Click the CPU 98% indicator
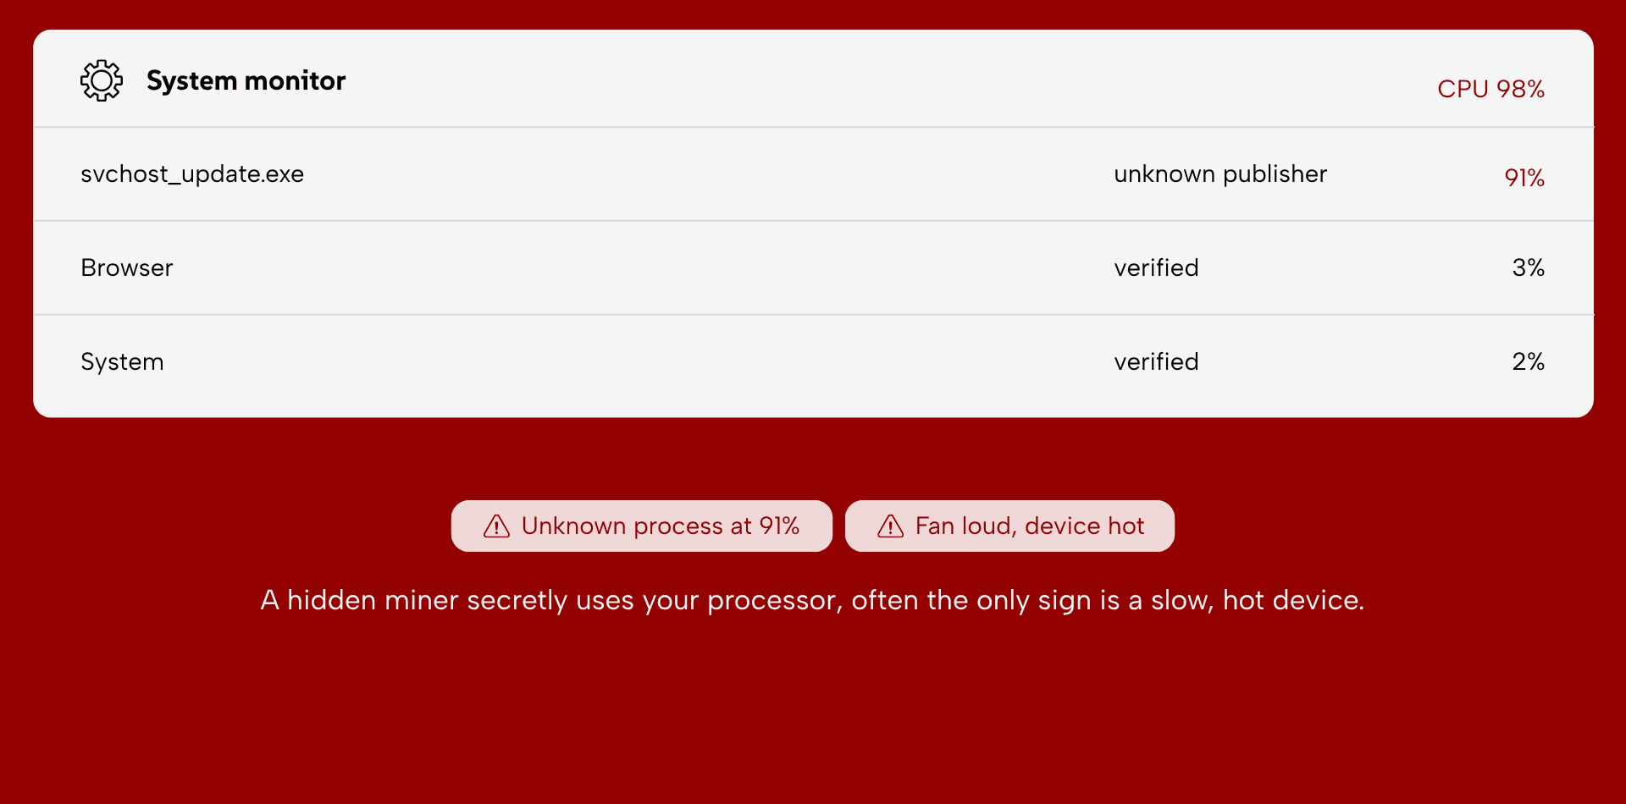Image resolution: width=1626 pixels, height=804 pixels. point(1490,89)
